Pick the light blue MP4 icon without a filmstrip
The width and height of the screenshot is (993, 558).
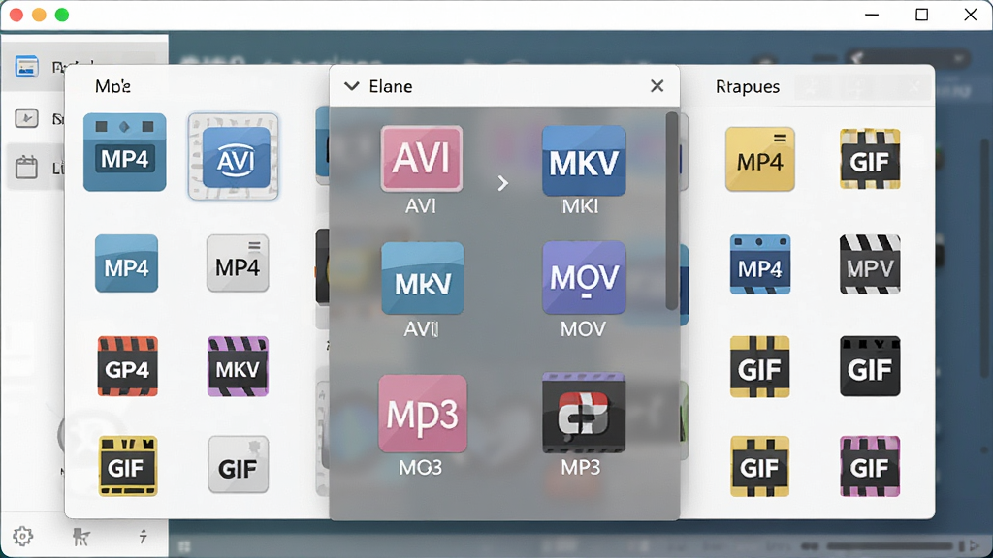127,263
